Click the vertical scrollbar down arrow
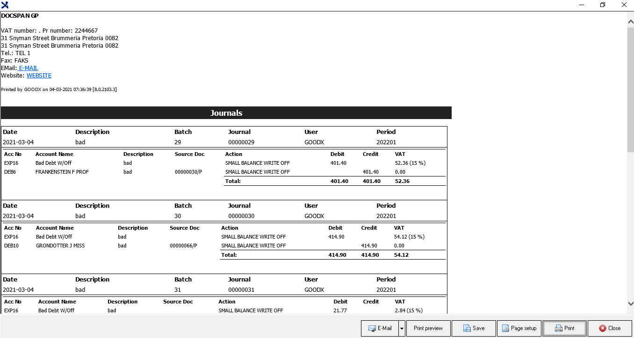Image resolution: width=634 pixels, height=338 pixels. pyautogui.click(x=630, y=303)
